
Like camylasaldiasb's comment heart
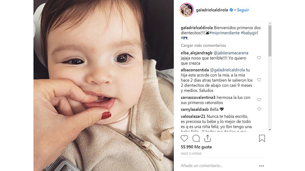point(259,109)
